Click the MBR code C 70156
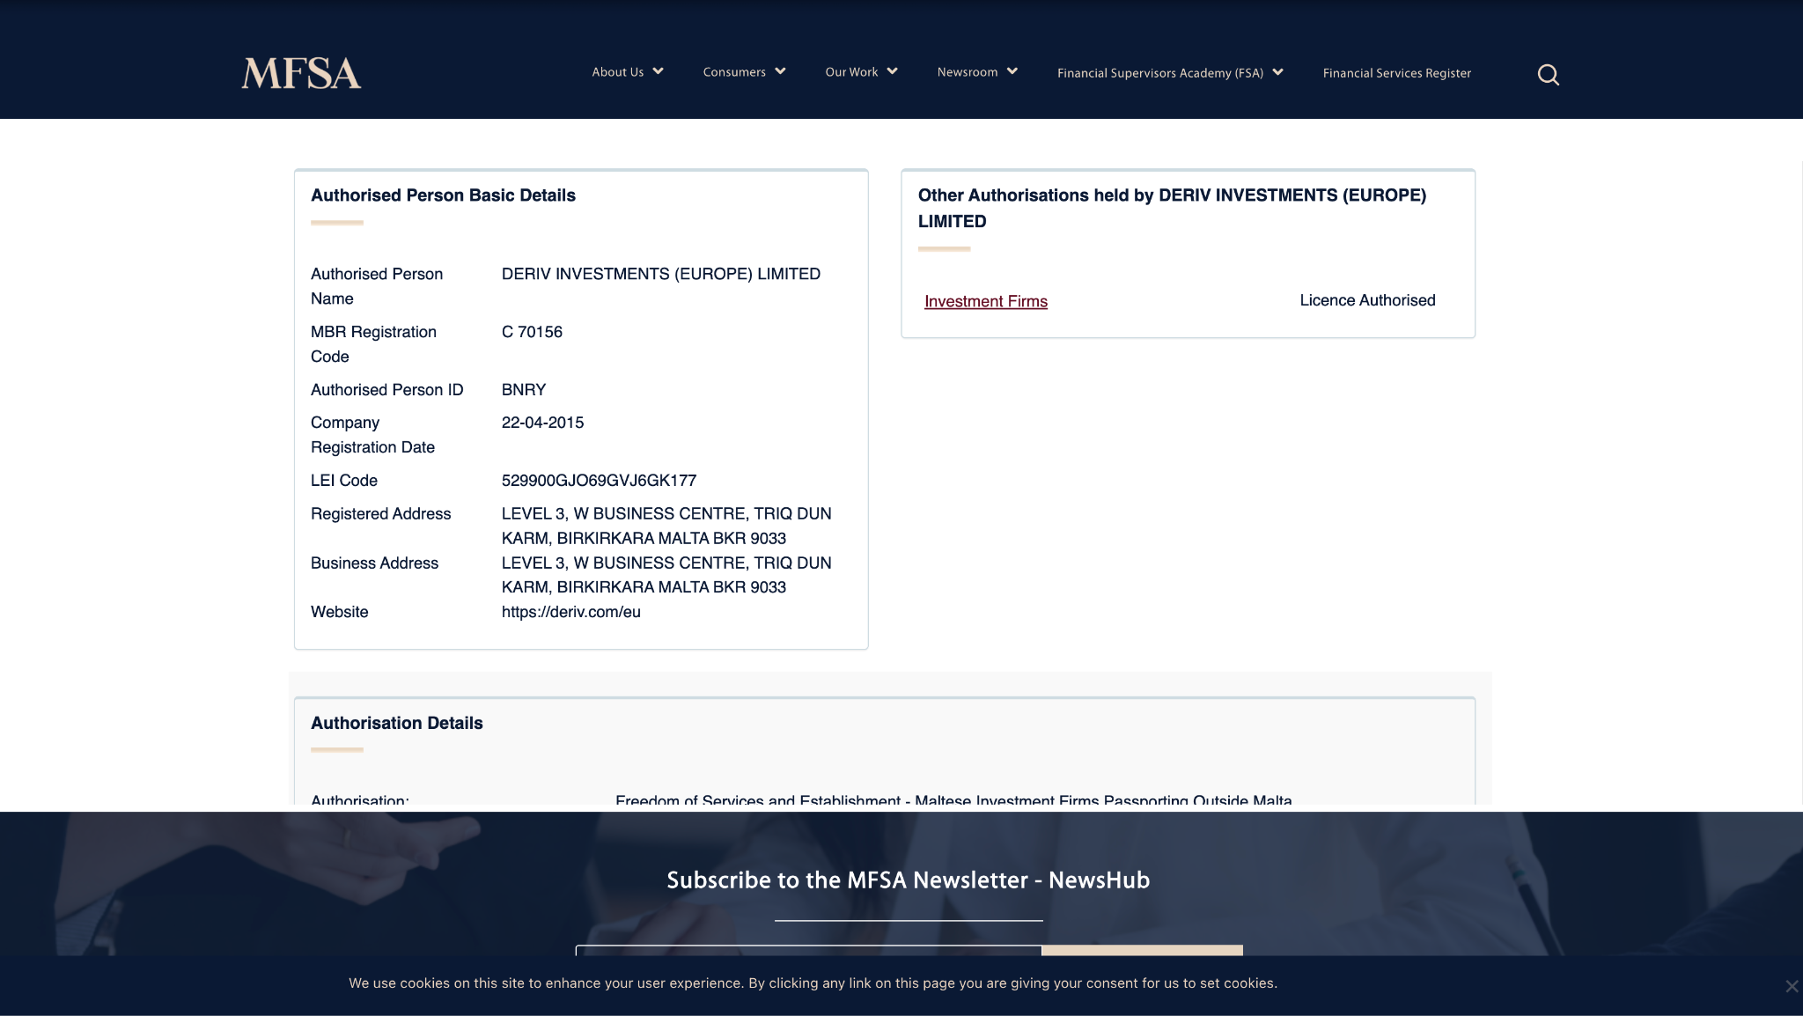 (532, 332)
